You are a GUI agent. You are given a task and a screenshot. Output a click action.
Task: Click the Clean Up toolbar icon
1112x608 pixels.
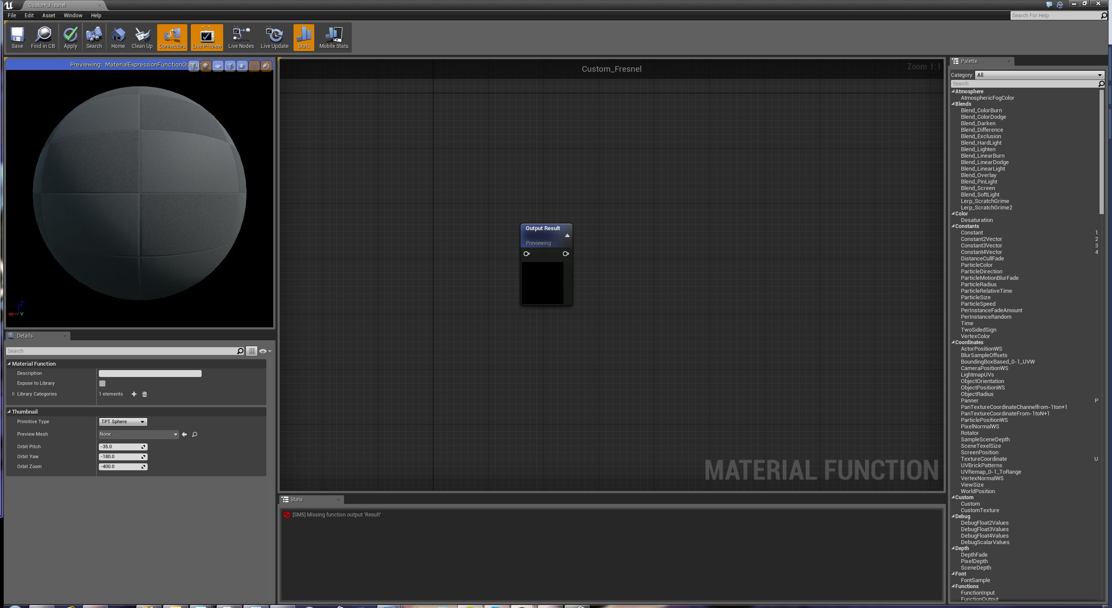[142, 37]
